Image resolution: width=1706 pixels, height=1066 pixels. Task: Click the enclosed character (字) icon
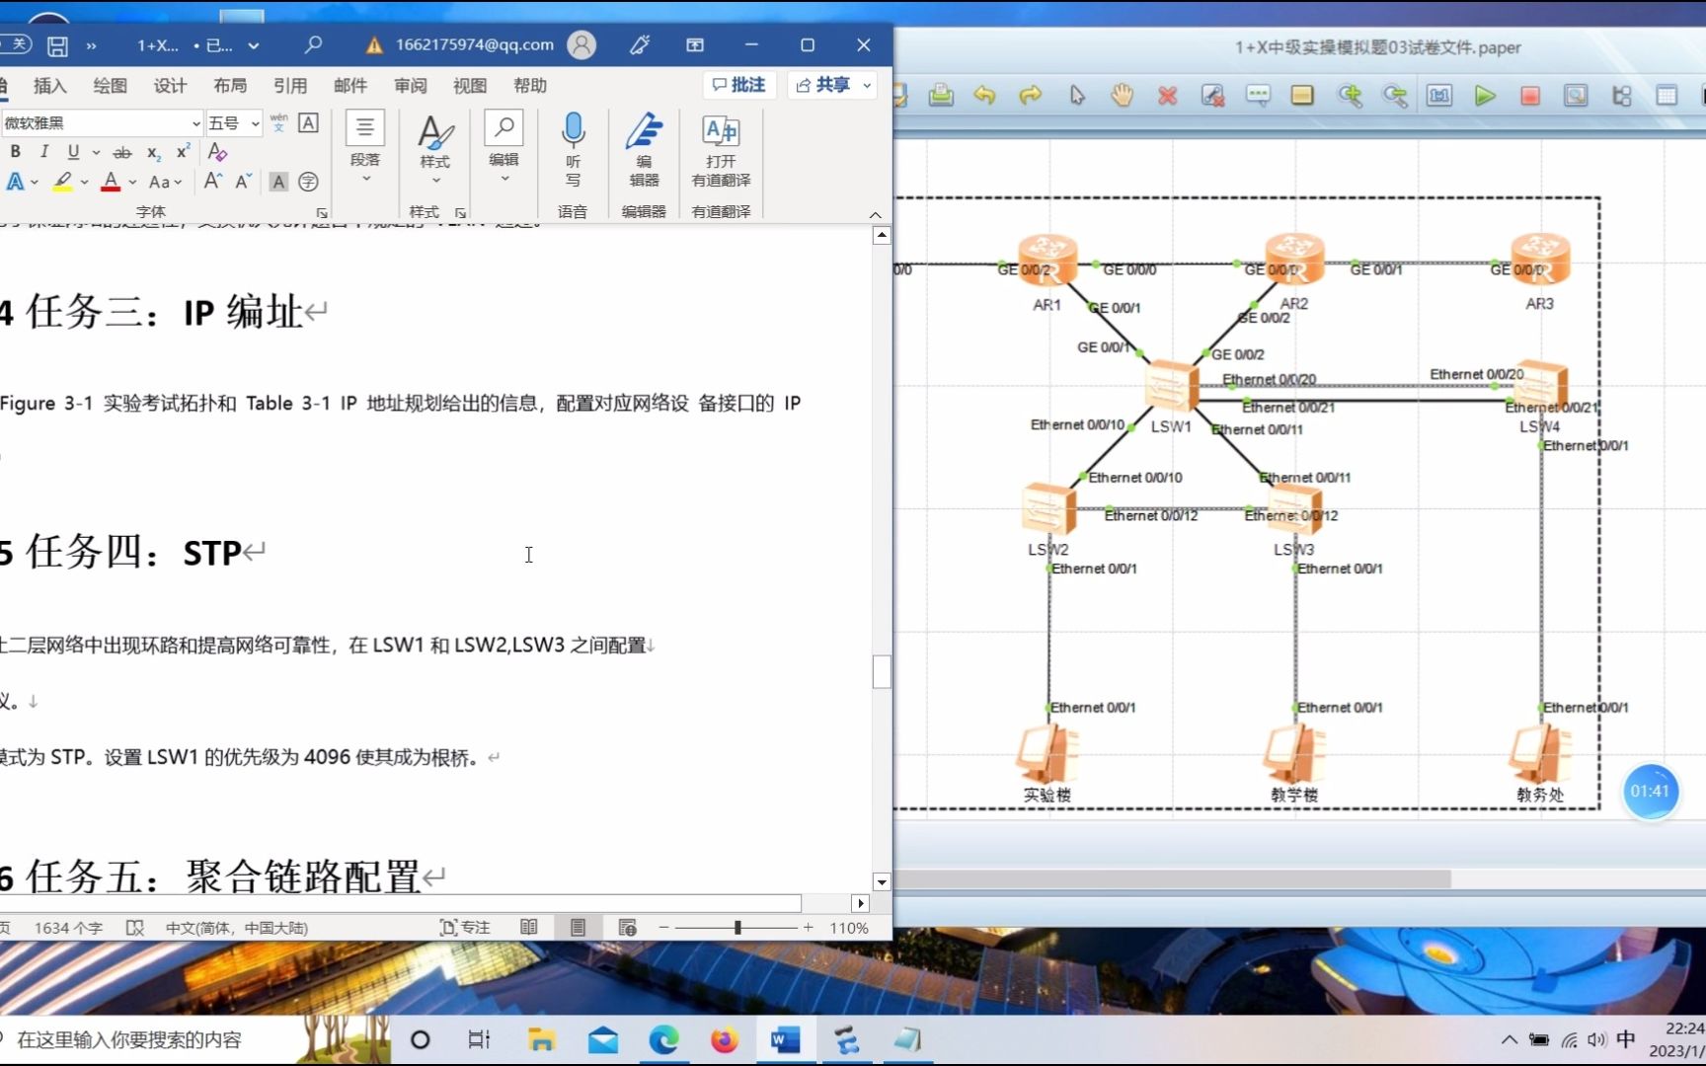pos(308,182)
